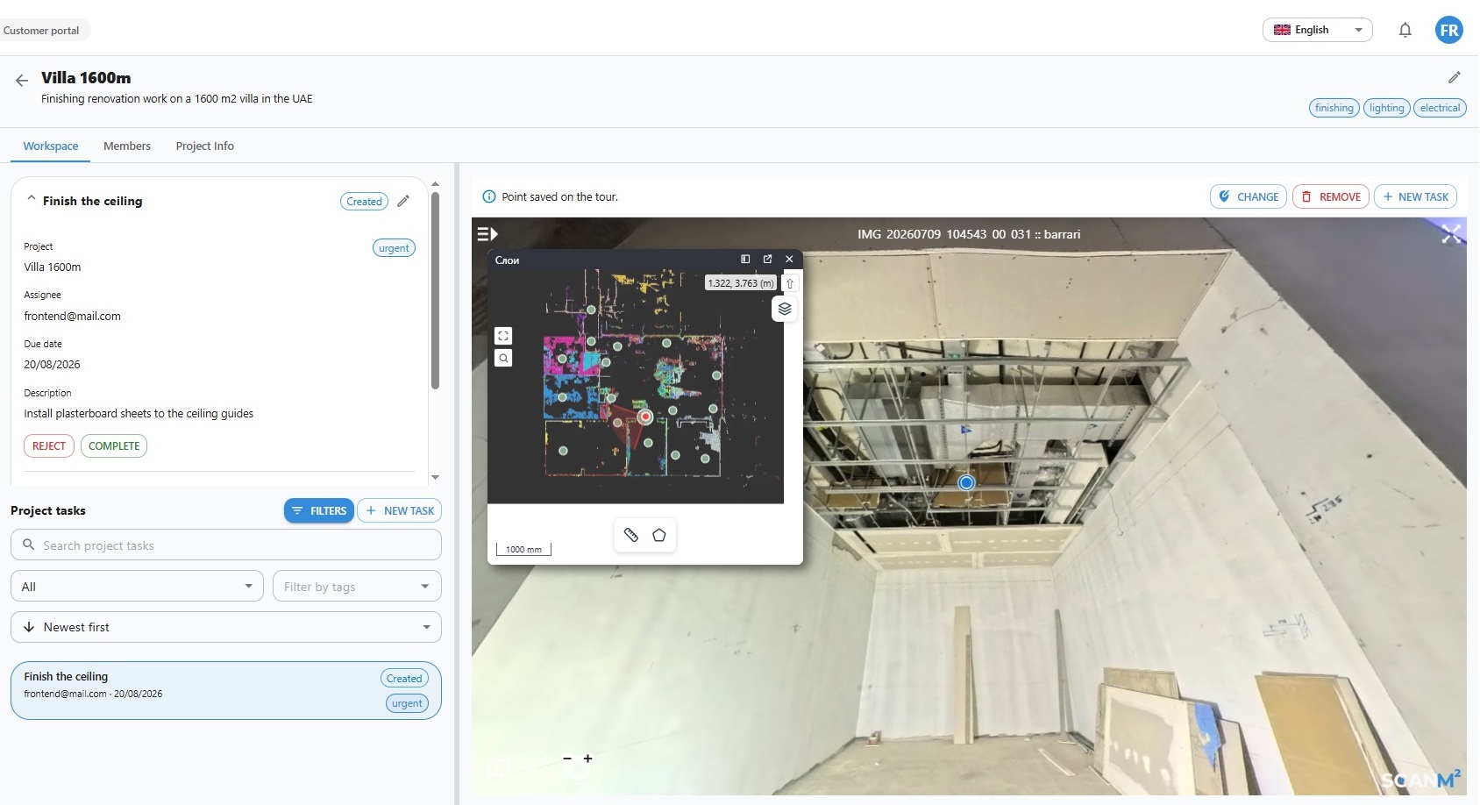The width and height of the screenshot is (1480, 805).
Task: Collapse the Finish the ceiling task details
Action: pos(32,199)
